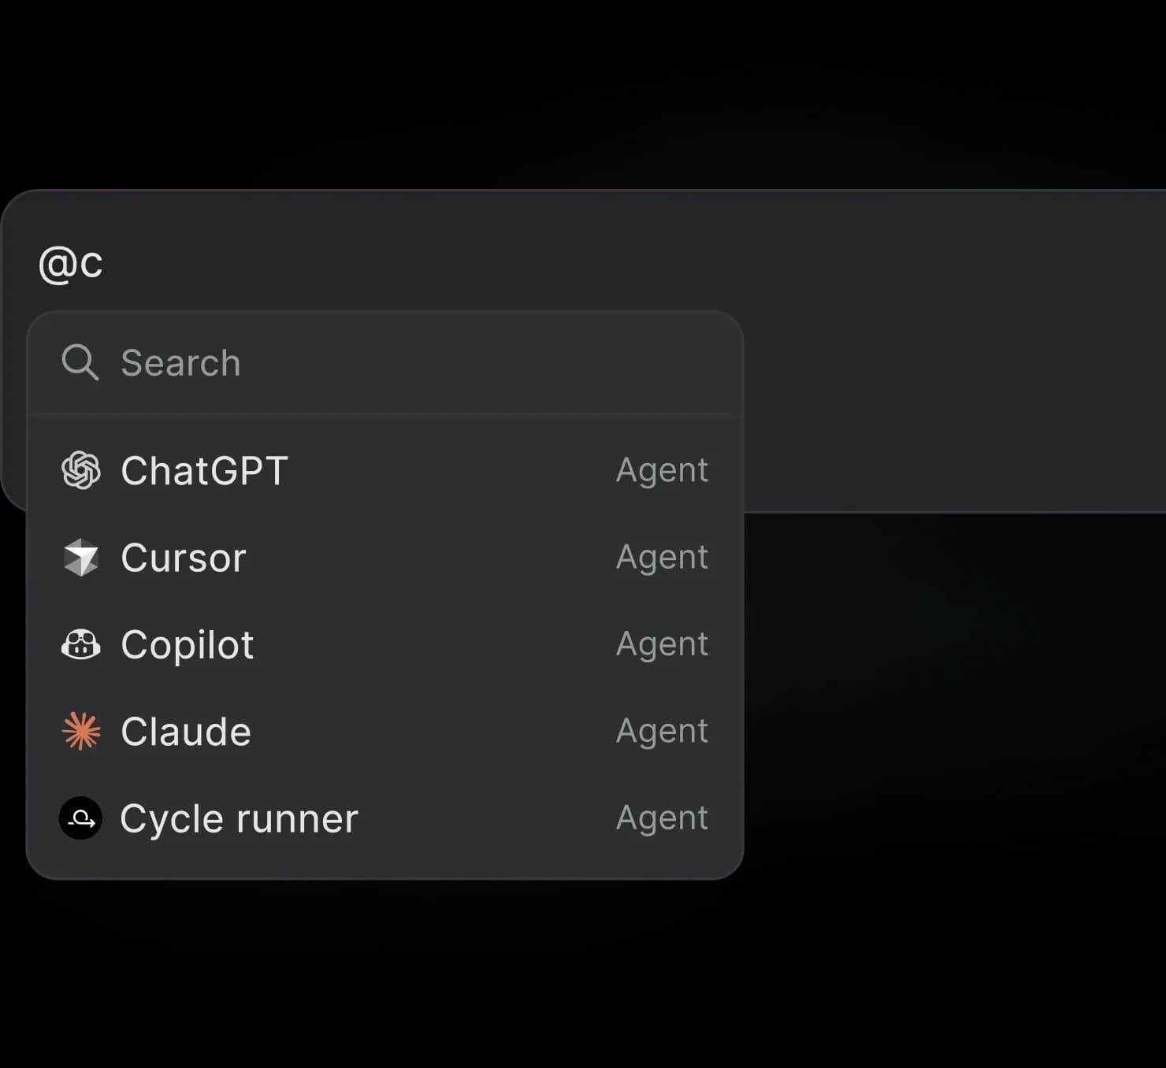Click inside the Search field
1166x1068 pixels.
[x=315, y=362]
